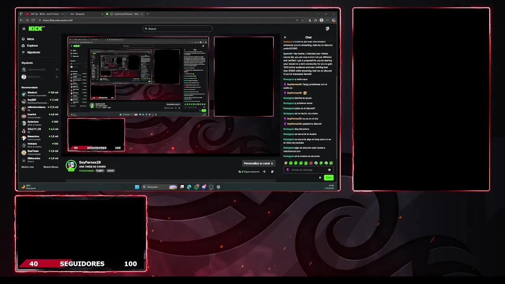Click the Buscar search field on Kick

(x=178, y=29)
